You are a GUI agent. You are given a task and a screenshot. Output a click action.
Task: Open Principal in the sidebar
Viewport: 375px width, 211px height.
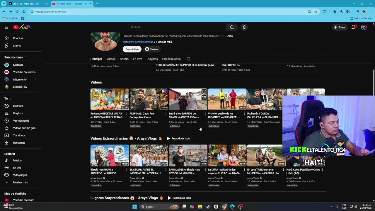[x=18, y=38]
